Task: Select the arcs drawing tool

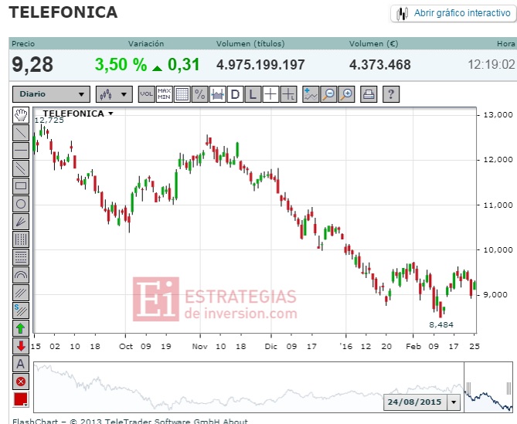Action: click(21, 275)
